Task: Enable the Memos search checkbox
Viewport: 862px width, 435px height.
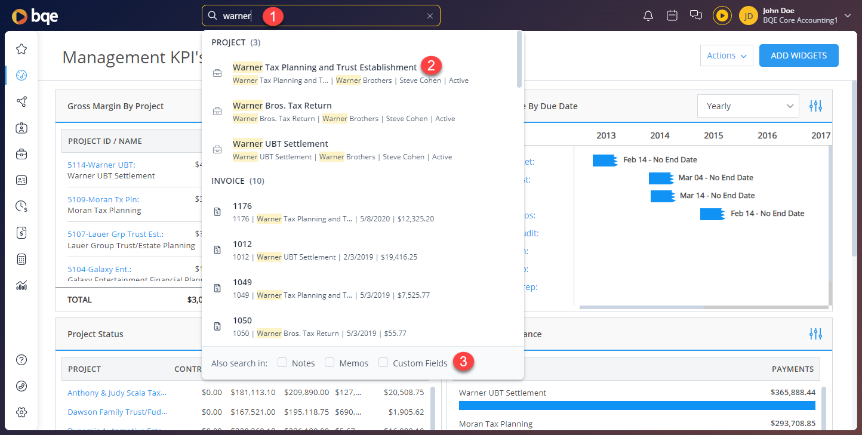Action: (330, 362)
